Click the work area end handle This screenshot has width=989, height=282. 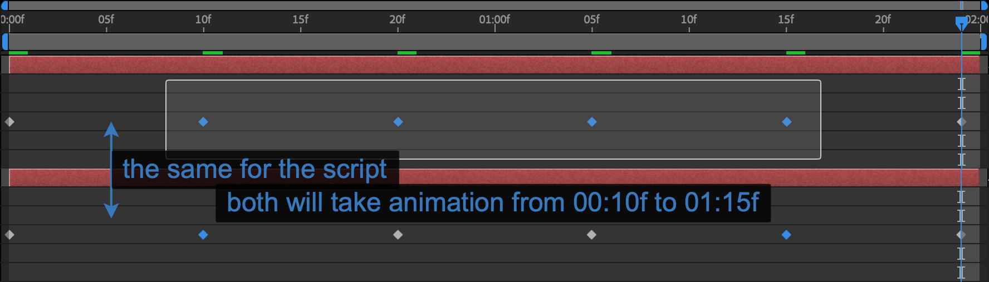click(983, 42)
